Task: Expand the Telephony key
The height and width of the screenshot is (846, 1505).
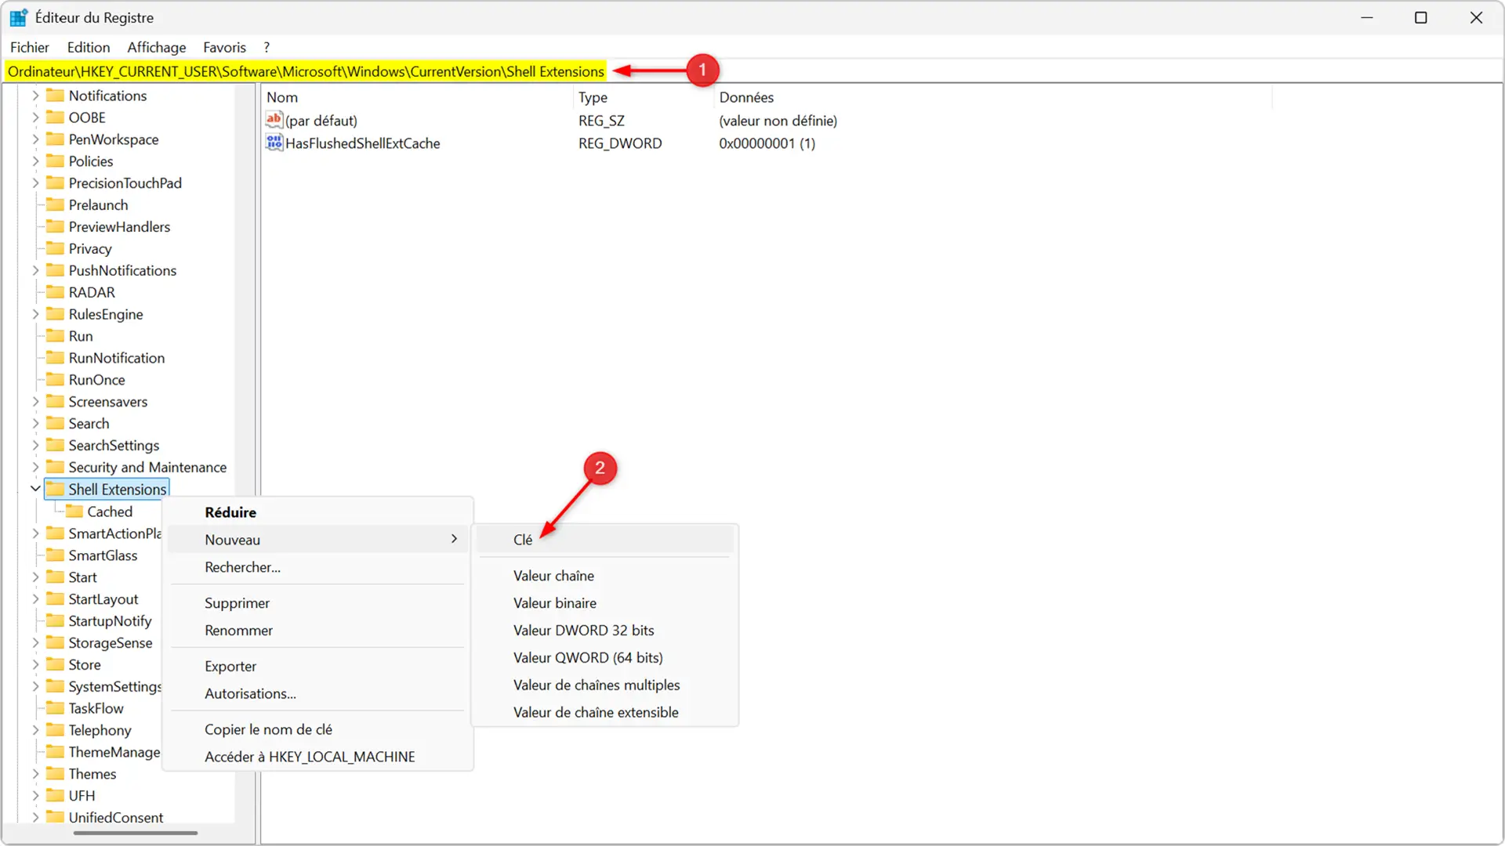Action: (35, 730)
